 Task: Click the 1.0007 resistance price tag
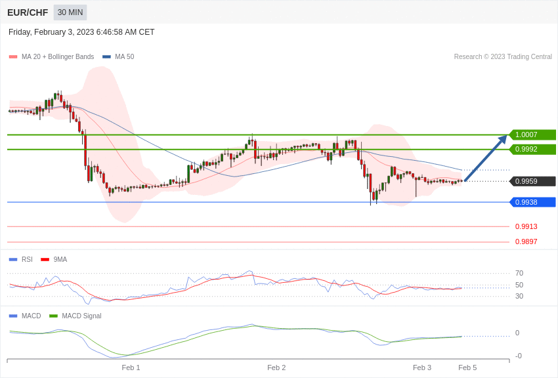click(532, 135)
